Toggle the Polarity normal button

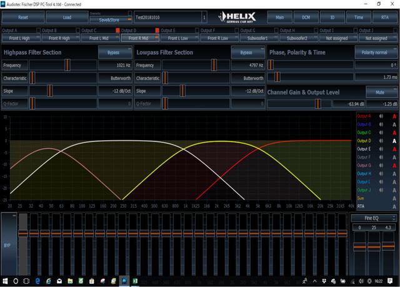376,52
